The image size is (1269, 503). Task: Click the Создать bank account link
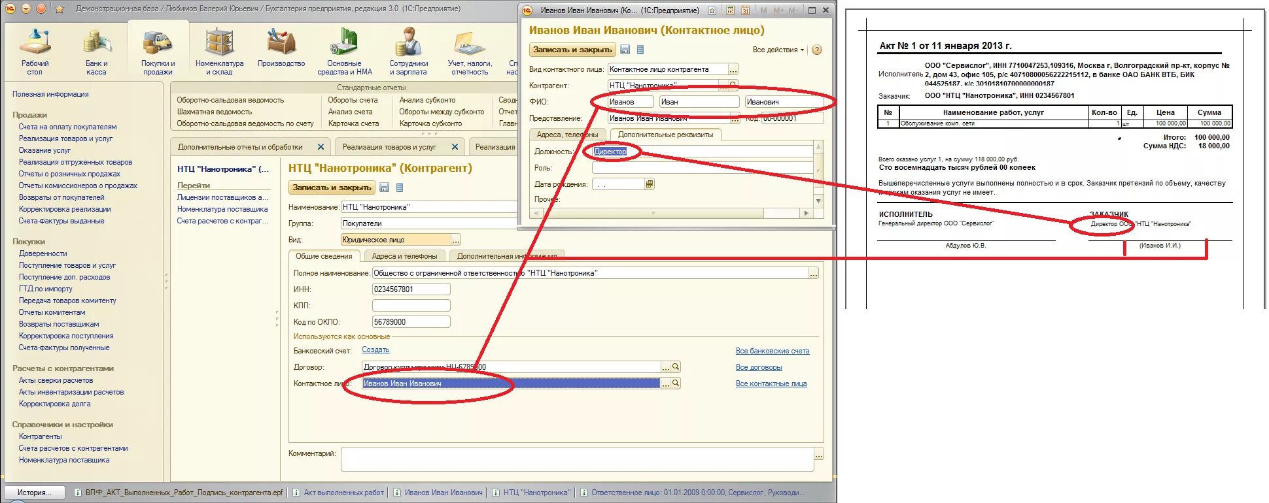(x=375, y=350)
